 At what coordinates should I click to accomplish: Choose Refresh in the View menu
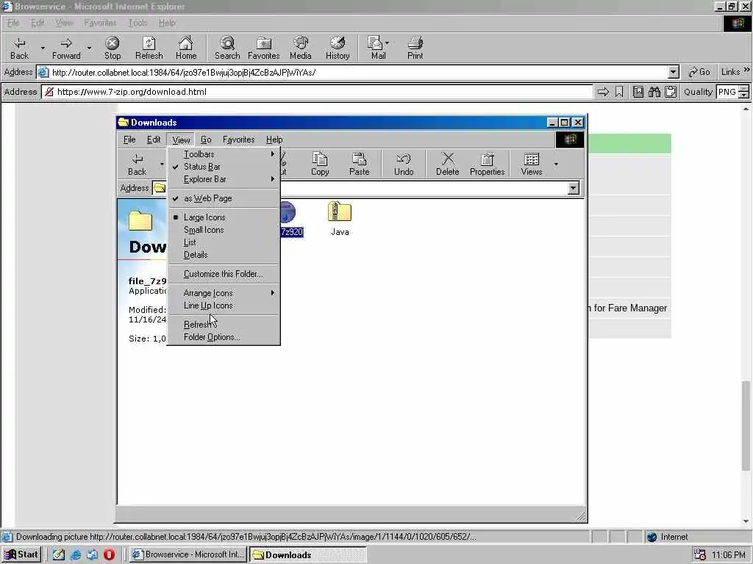(224, 324)
